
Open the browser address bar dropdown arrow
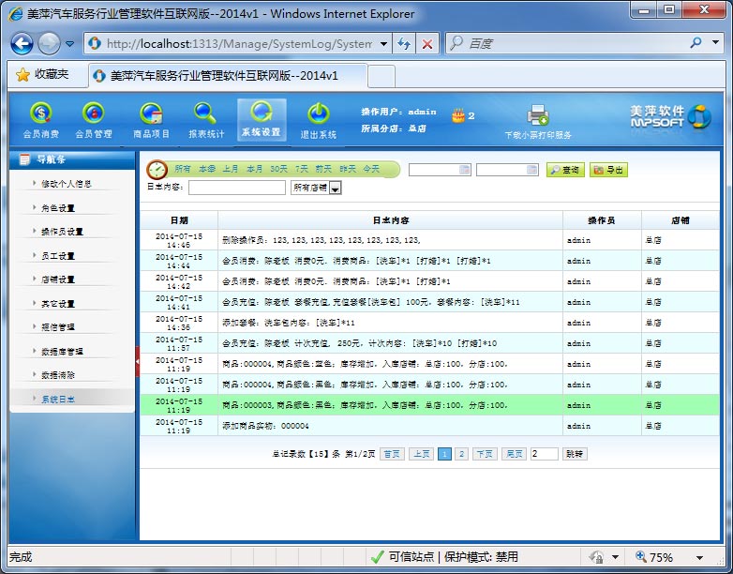pos(383,44)
